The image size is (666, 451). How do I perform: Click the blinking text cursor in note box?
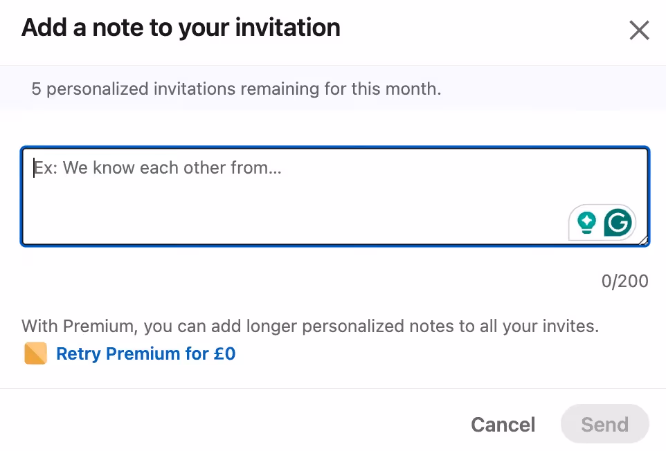(x=34, y=168)
